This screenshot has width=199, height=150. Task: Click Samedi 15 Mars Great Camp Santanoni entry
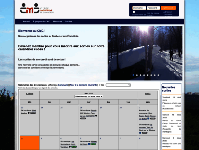[172, 123]
